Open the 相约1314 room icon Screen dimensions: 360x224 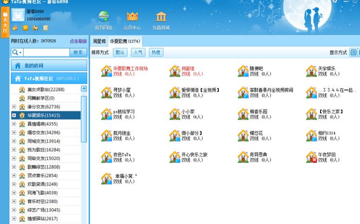[x=312, y=136]
